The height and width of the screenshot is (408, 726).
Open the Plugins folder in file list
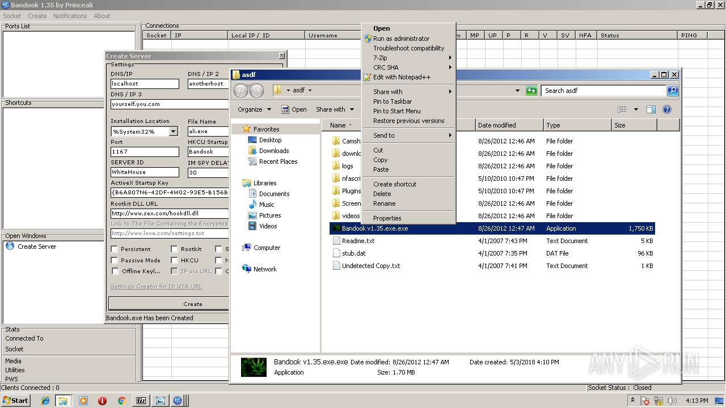346,191
